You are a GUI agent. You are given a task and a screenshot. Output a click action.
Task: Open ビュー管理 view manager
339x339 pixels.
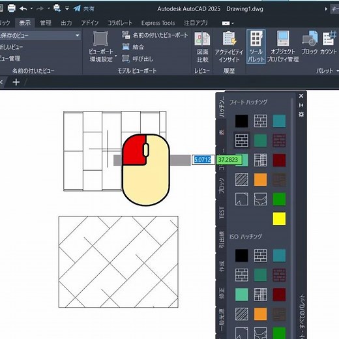tap(10, 58)
